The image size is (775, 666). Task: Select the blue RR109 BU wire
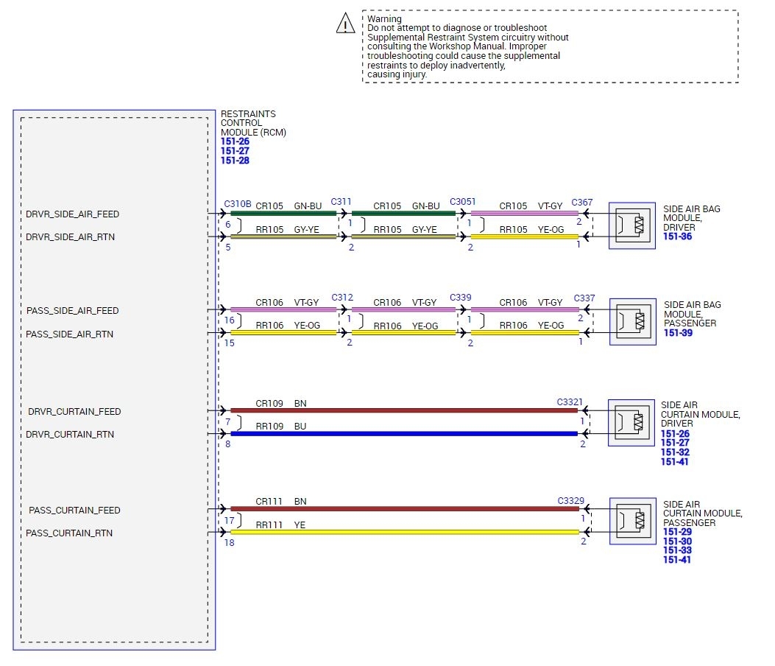pyautogui.click(x=404, y=434)
